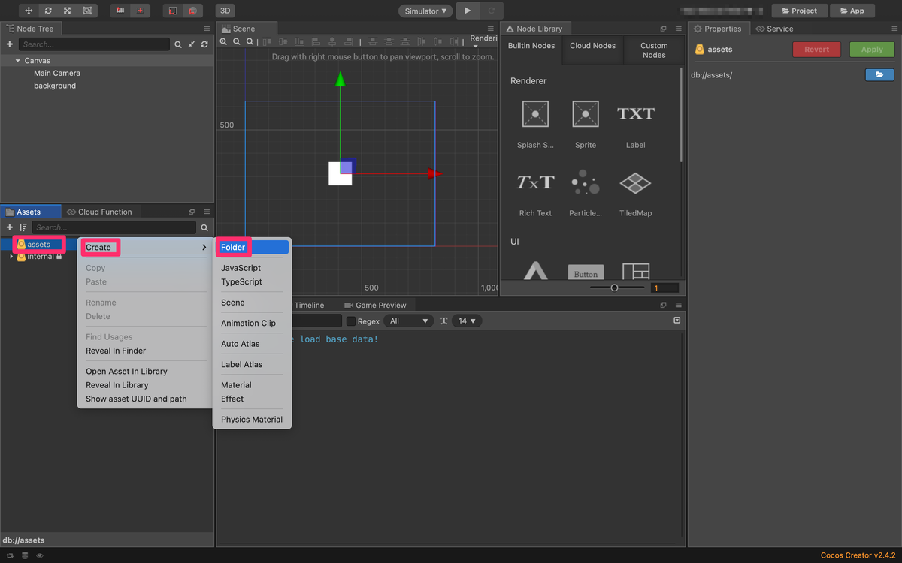The width and height of the screenshot is (902, 563).
Task: Switch to Custom Nodes tab
Action: [654, 50]
